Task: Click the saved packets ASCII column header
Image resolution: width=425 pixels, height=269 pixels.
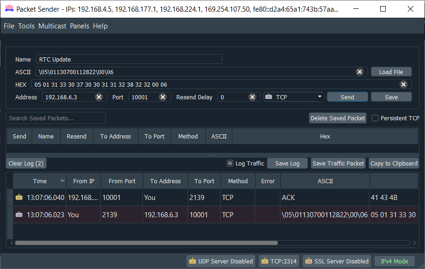Action: [x=219, y=136]
